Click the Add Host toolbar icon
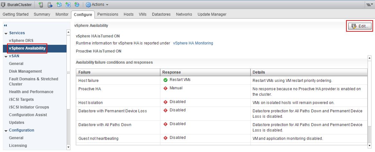The width and height of the screenshot is (375, 152). point(41,4)
